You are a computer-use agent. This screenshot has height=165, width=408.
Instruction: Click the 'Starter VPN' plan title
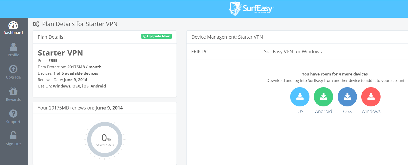[x=60, y=53]
